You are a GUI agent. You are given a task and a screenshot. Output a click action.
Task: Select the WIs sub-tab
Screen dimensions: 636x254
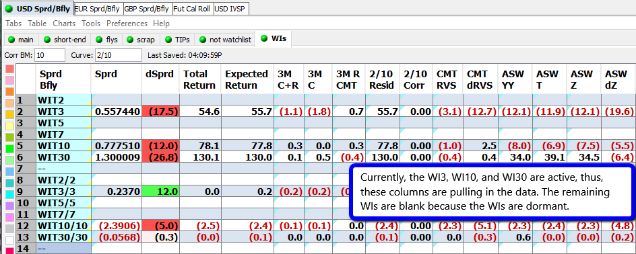click(x=274, y=39)
